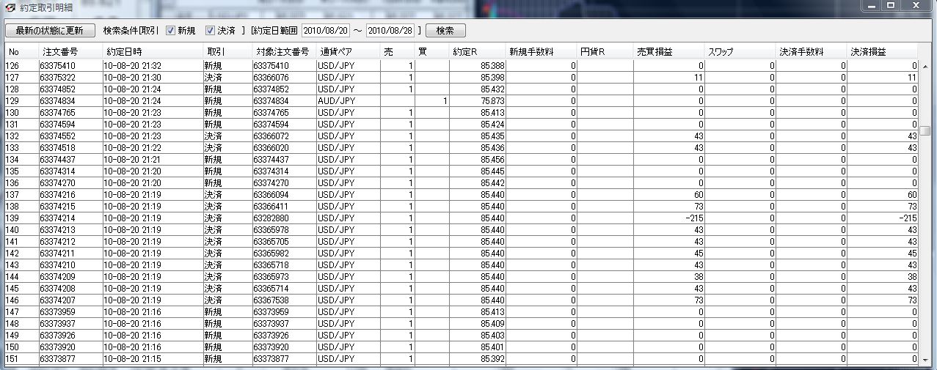Click the scrollbar down arrow
937x370 pixels.
tap(925, 359)
